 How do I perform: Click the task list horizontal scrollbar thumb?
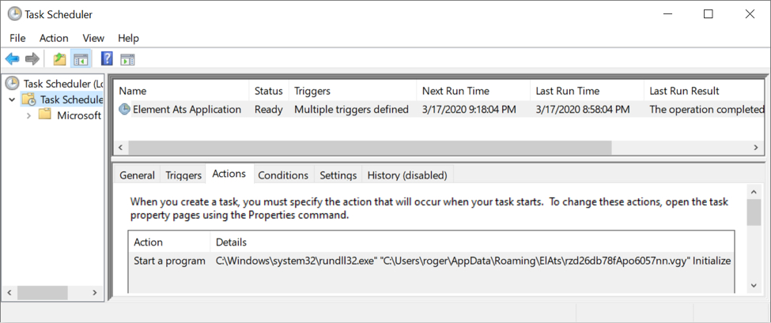[x=369, y=148]
